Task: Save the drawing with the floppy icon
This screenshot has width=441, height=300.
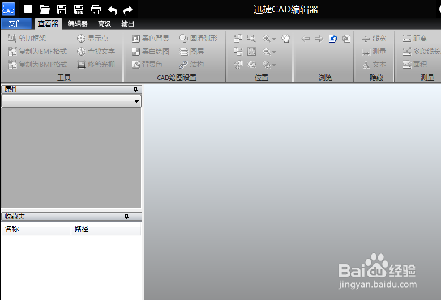Action: [62, 10]
